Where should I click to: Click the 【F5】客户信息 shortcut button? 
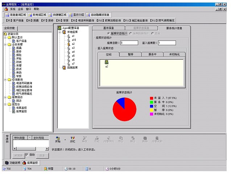tap(15, 21)
